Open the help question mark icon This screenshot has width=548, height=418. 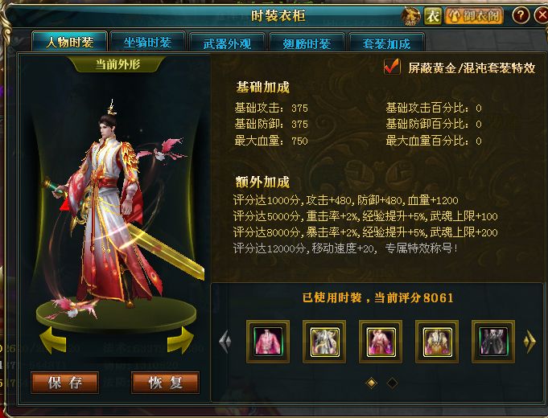click(x=521, y=16)
